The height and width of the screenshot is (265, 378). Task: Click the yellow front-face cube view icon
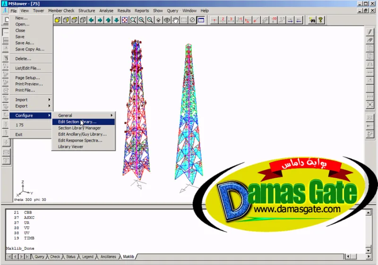pos(57,20)
